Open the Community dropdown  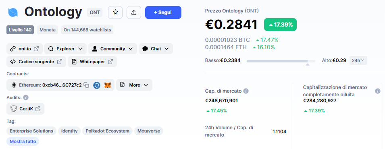click(113, 49)
